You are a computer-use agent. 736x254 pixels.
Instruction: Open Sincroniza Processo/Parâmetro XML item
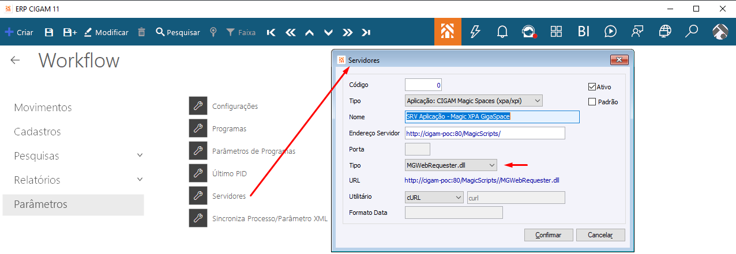269,218
